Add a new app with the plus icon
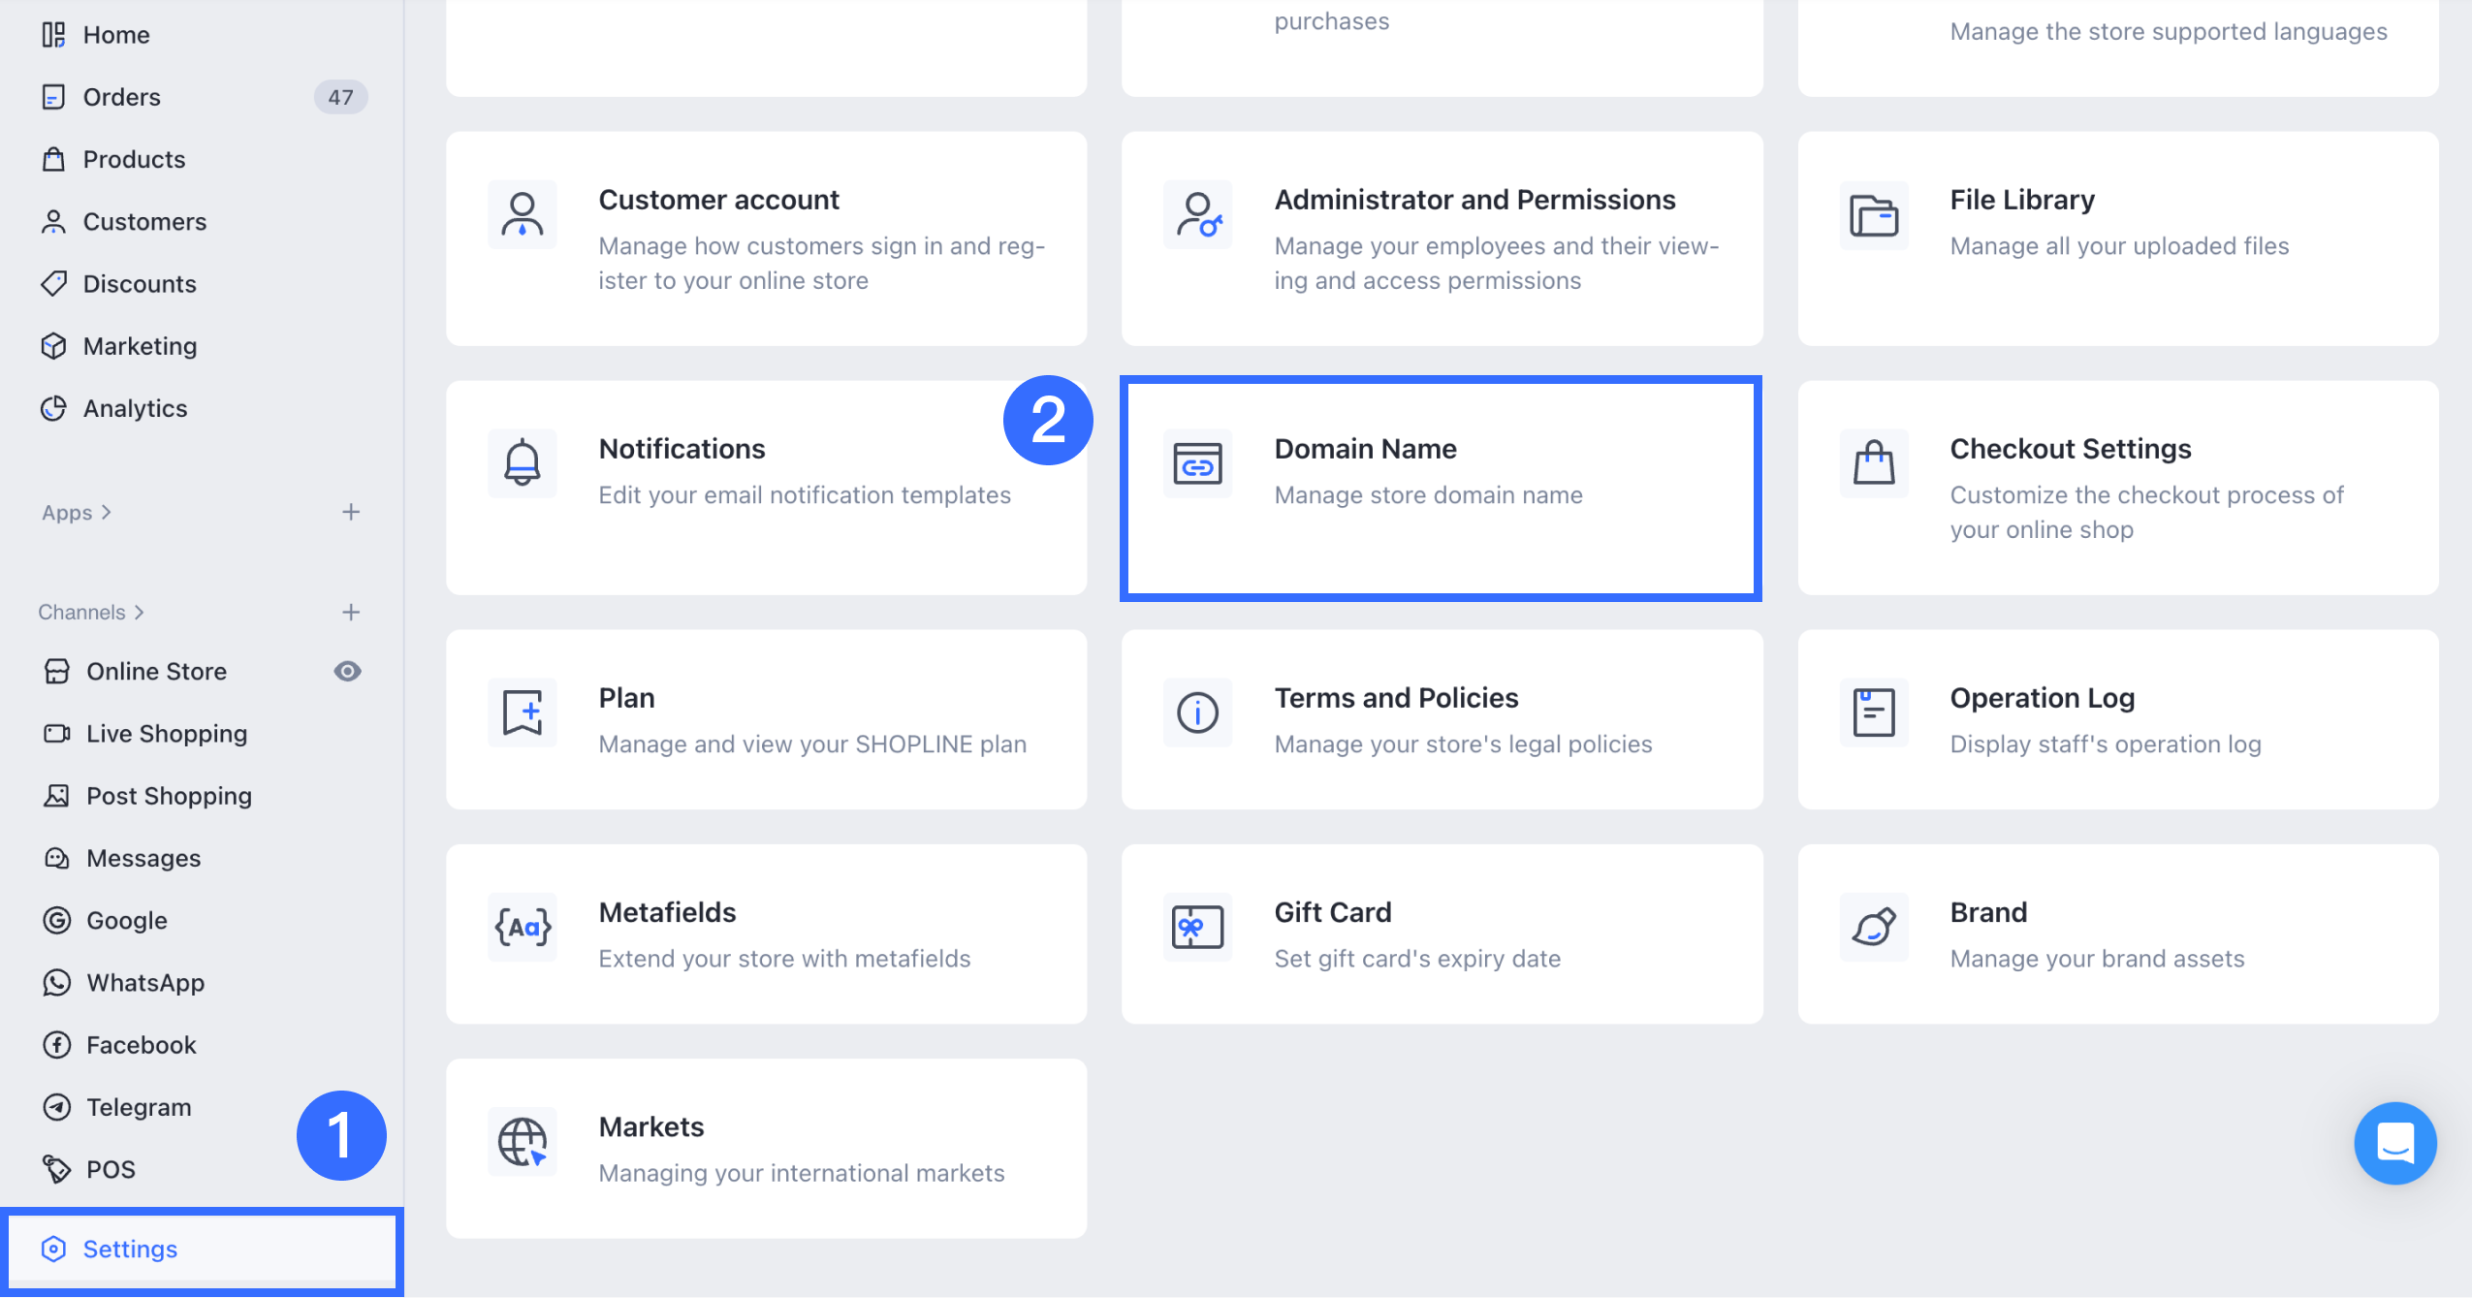The width and height of the screenshot is (2472, 1298). coord(350,512)
